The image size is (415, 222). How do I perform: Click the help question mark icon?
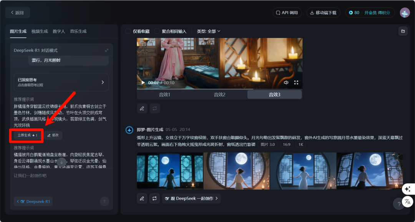(398, 204)
